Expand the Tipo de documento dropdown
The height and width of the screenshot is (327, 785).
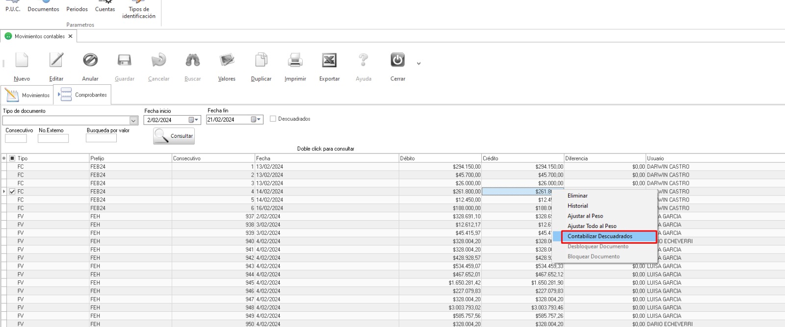click(x=133, y=121)
